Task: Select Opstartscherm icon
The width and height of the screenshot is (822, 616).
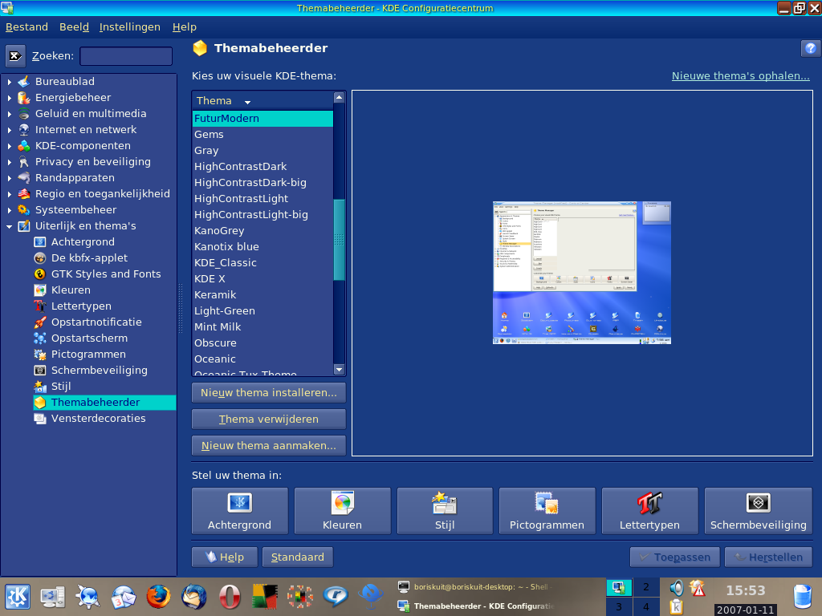Action: pos(40,338)
